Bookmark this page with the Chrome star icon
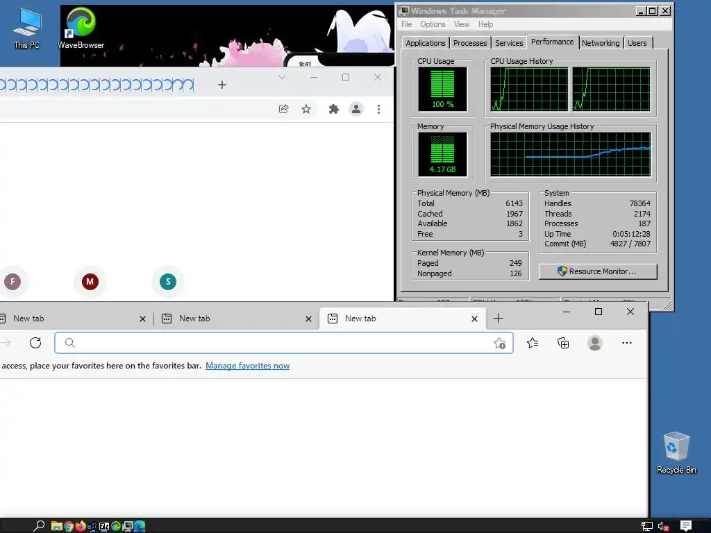711x533 pixels. coord(306,109)
